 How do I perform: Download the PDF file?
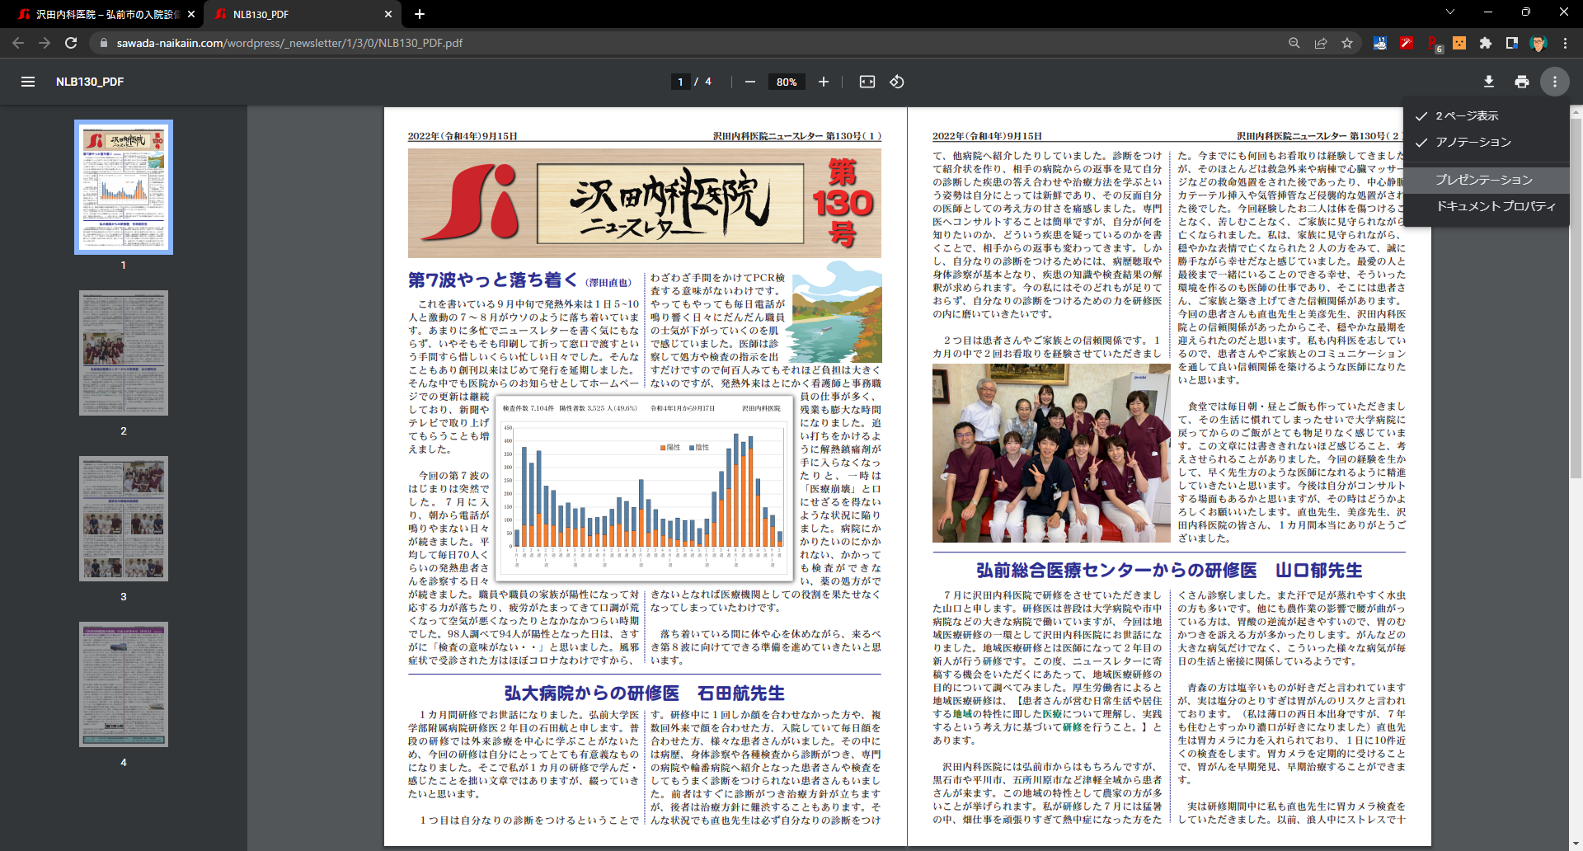click(x=1489, y=82)
